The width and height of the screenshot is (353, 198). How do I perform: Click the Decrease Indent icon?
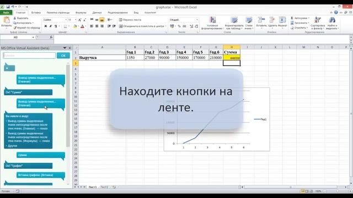pos(109,26)
